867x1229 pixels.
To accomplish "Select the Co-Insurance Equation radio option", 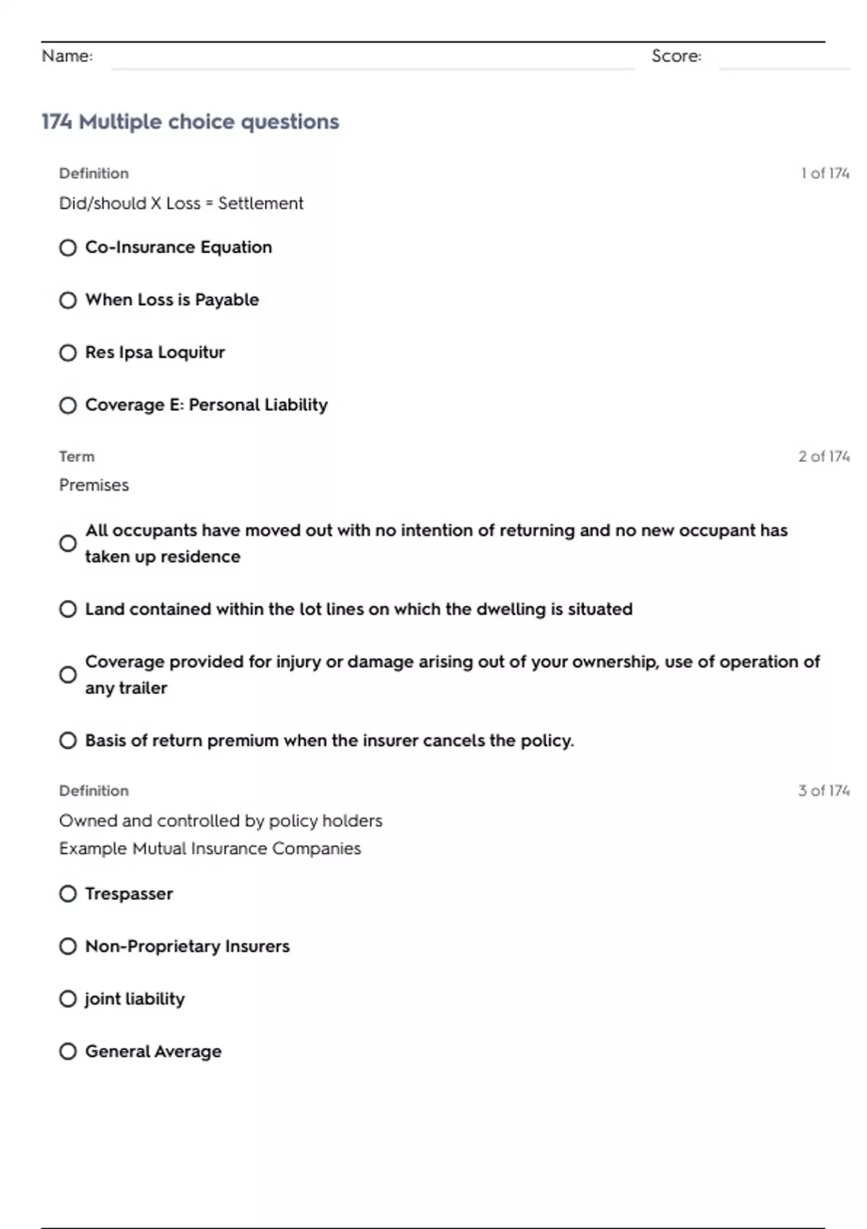I will point(68,248).
